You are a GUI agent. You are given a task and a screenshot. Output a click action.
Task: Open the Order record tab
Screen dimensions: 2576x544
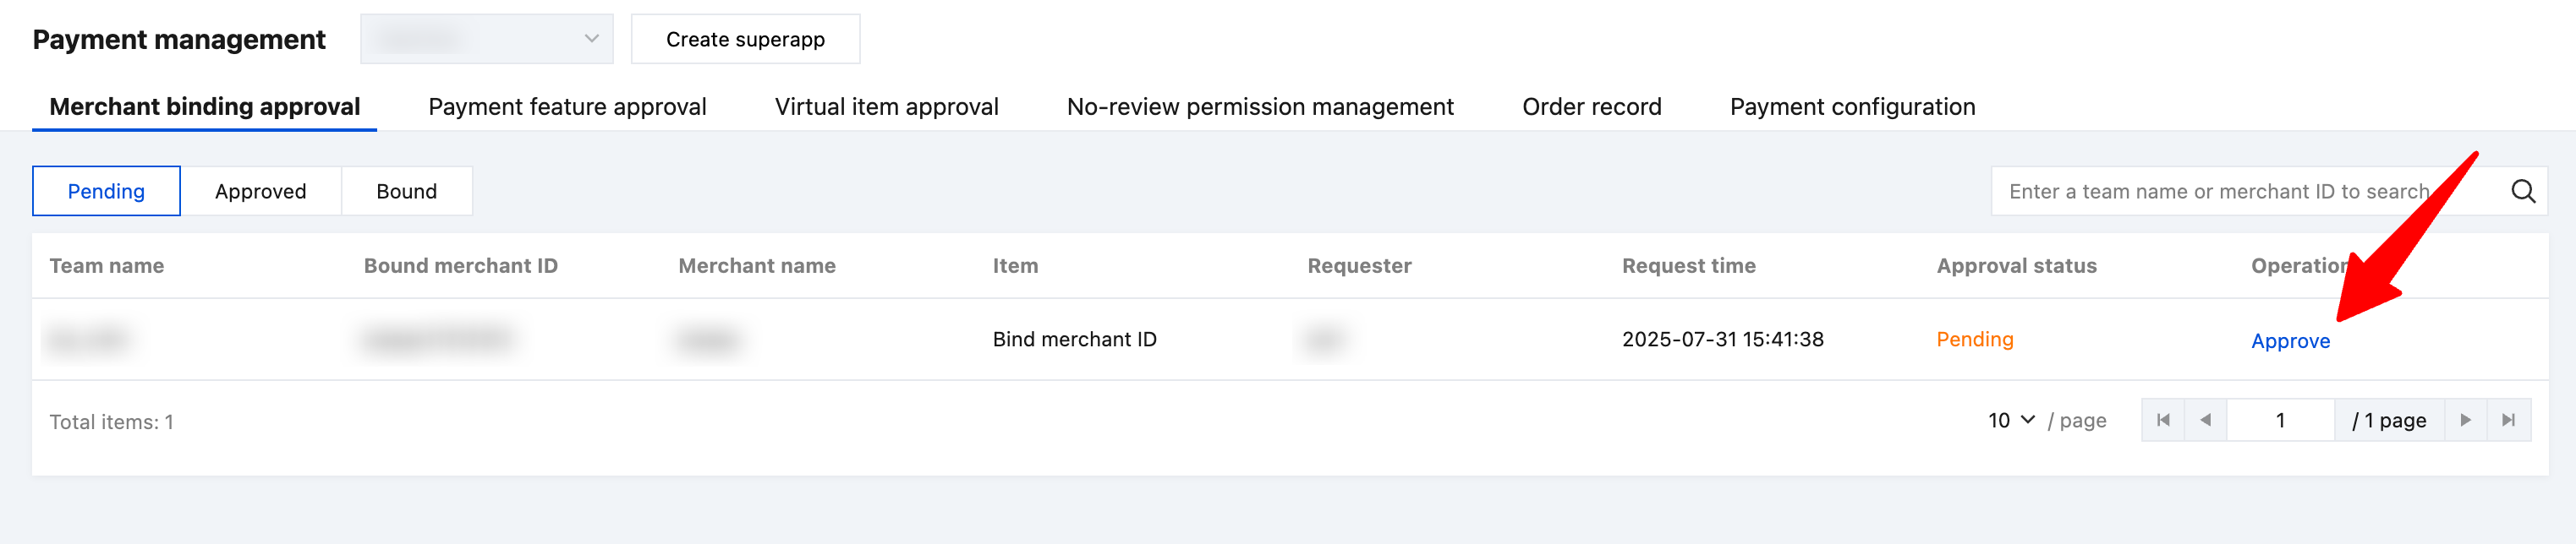pyautogui.click(x=1591, y=106)
